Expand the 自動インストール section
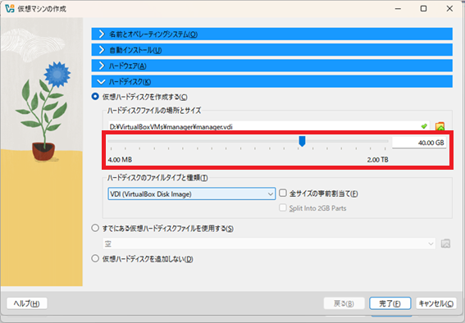 [x=272, y=50]
